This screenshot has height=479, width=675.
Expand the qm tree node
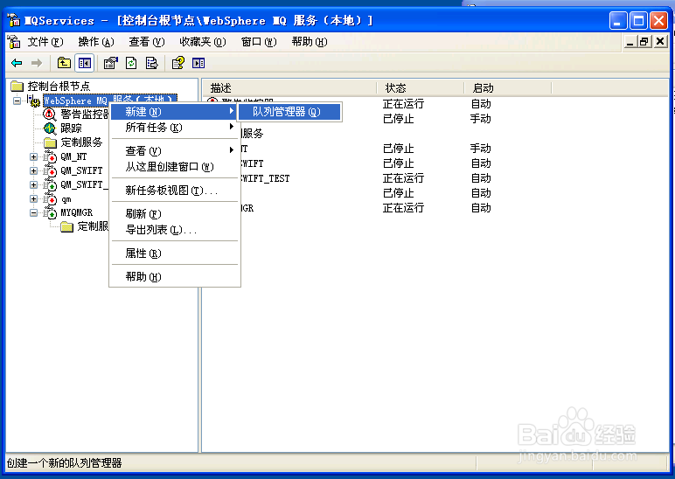33,198
